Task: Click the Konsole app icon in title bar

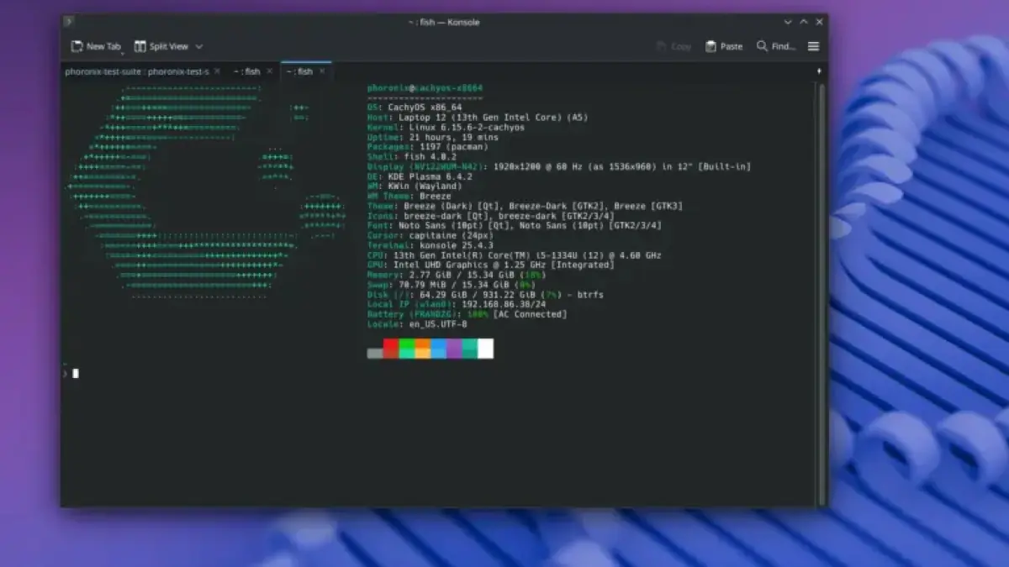Action: [69, 22]
